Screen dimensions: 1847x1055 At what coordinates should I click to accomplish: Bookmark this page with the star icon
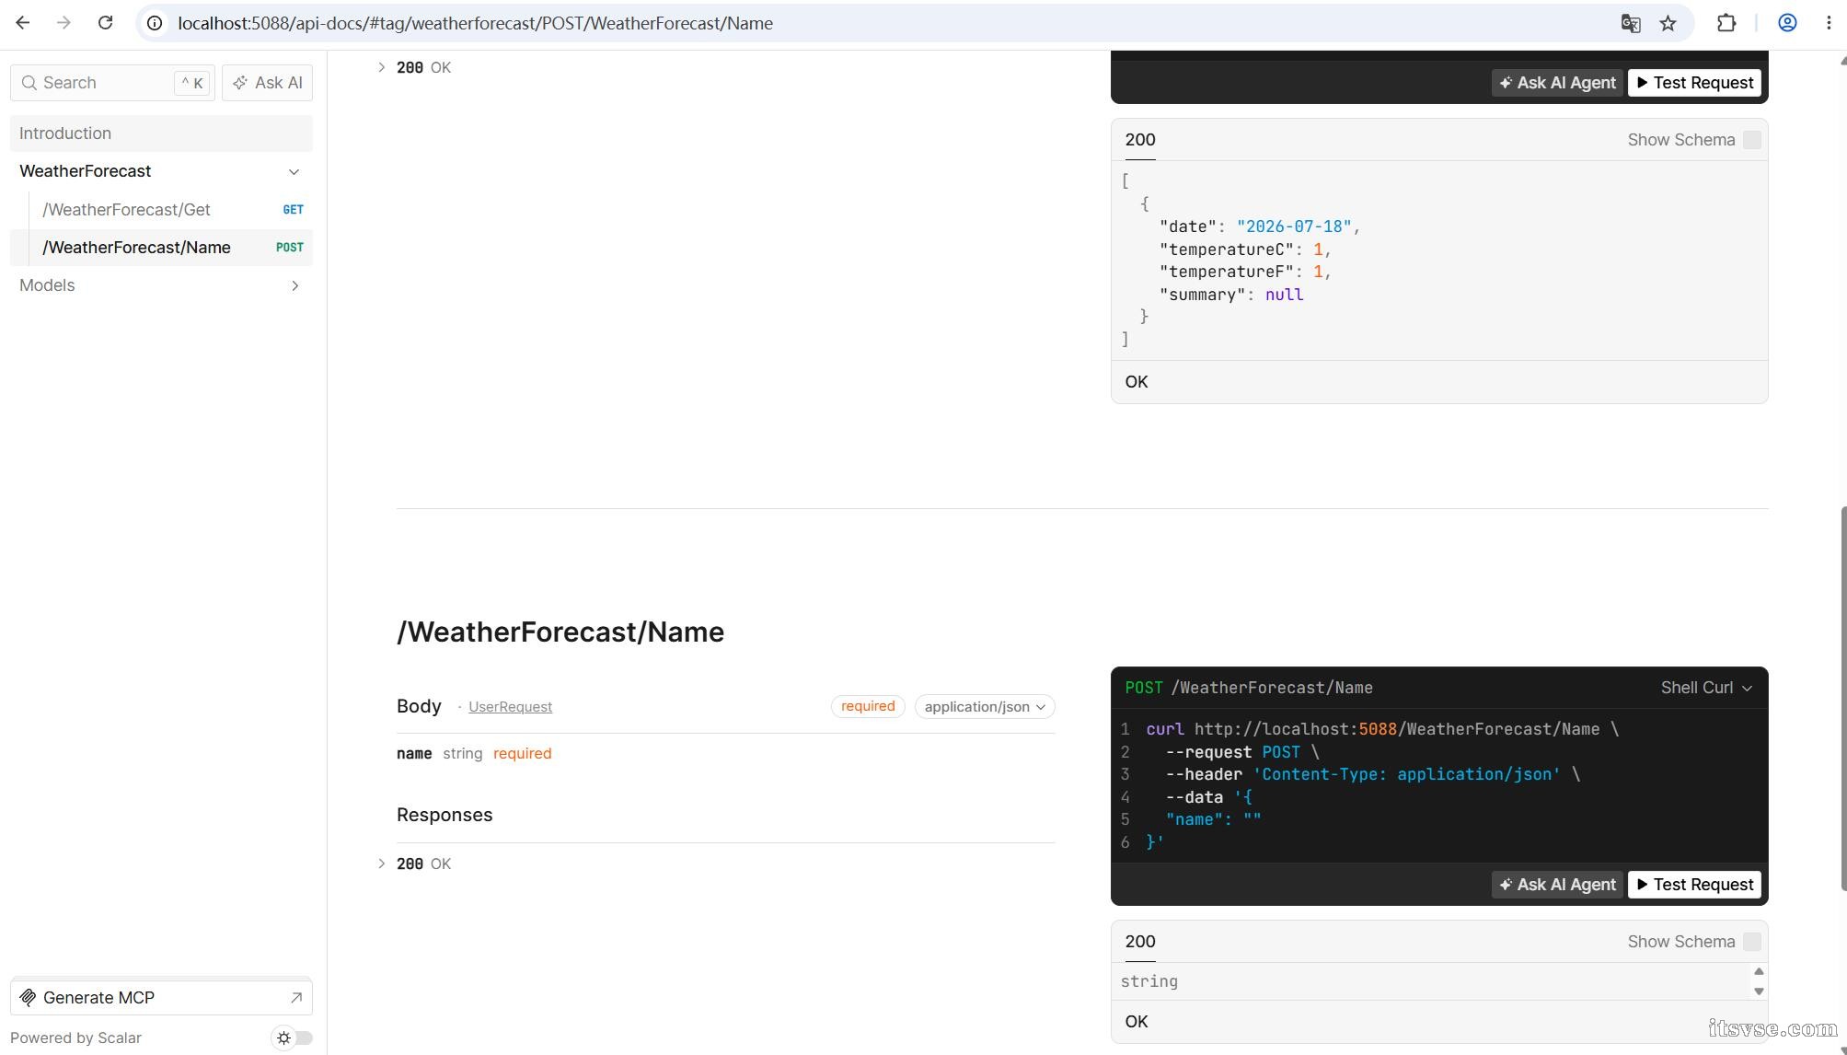(1668, 23)
